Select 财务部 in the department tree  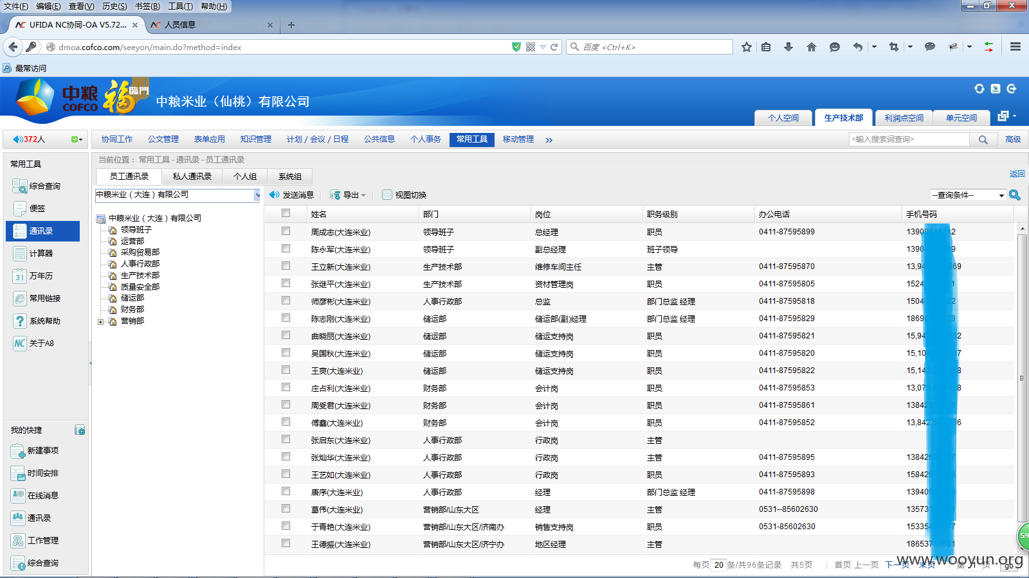tap(132, 310)
